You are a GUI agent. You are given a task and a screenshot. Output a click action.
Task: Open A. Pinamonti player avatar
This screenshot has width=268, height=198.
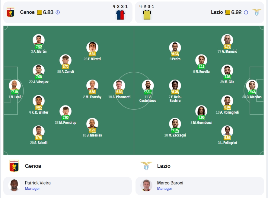pyautogui.click(x=119, y=86)
